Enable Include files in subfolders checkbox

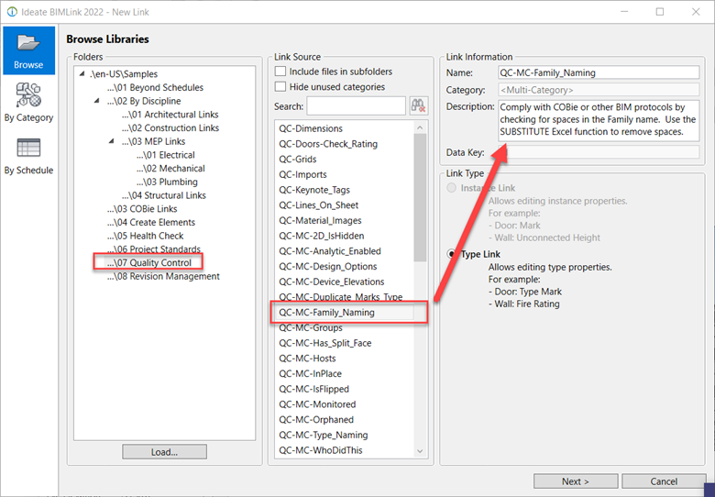coord(280,72)
